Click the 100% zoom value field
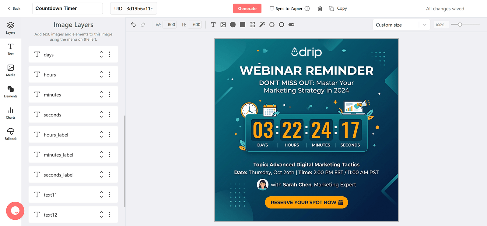 pyautogui.click(x=441, y=25)
